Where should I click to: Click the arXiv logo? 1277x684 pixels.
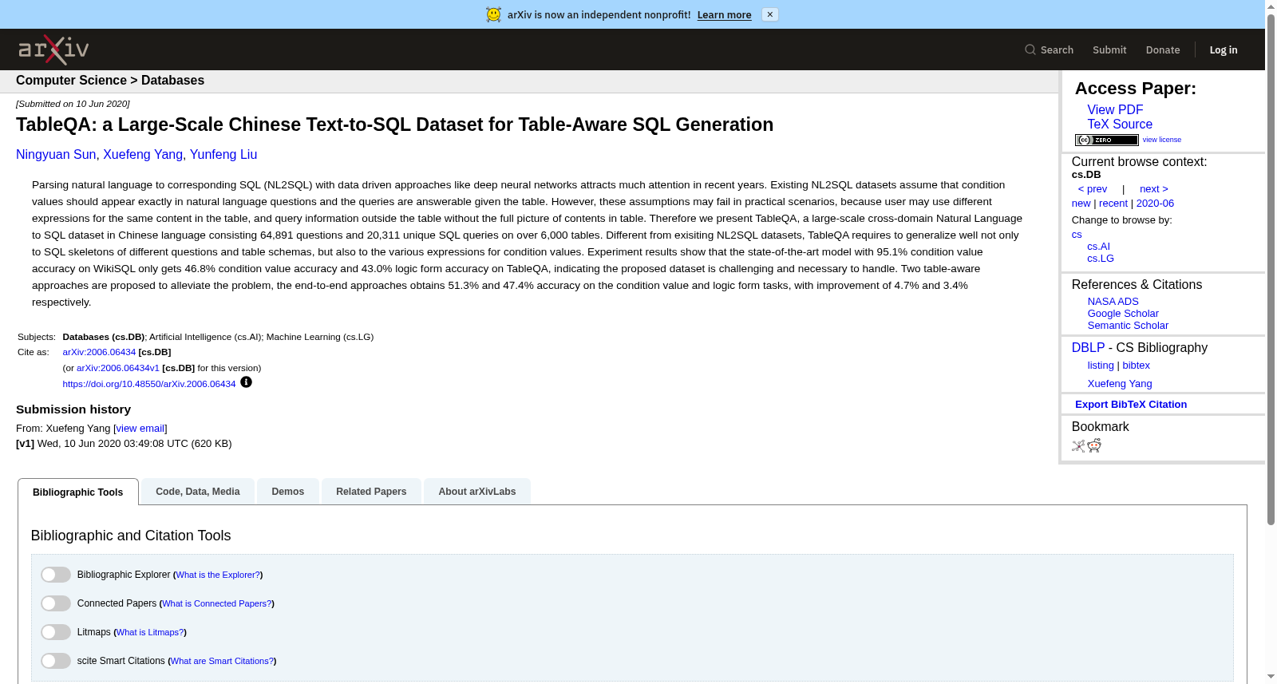click(x=53, y=49)
